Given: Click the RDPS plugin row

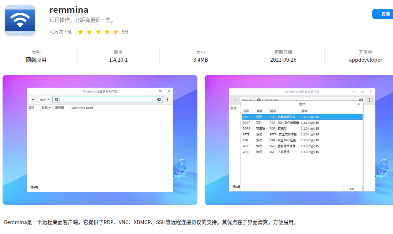Looking at the screenshot, I should tap(302, 128).
